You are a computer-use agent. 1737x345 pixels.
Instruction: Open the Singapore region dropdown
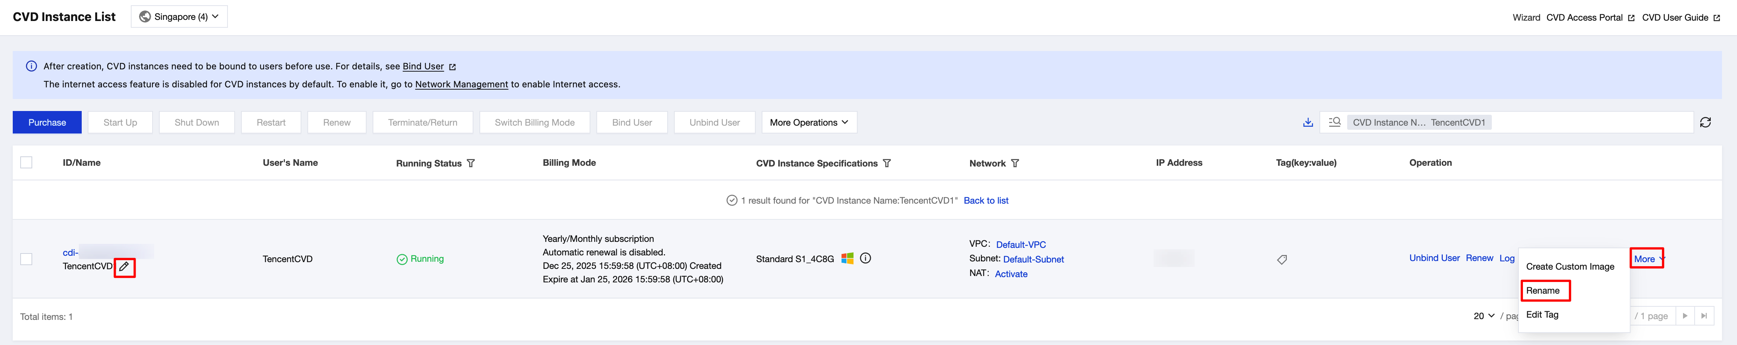click(180, 17)
